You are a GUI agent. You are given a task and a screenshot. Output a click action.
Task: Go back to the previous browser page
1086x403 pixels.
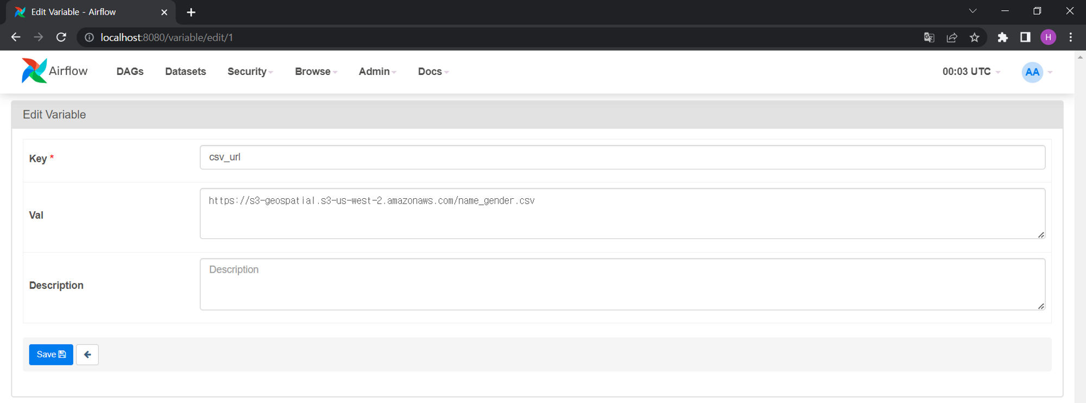(16, 37)
